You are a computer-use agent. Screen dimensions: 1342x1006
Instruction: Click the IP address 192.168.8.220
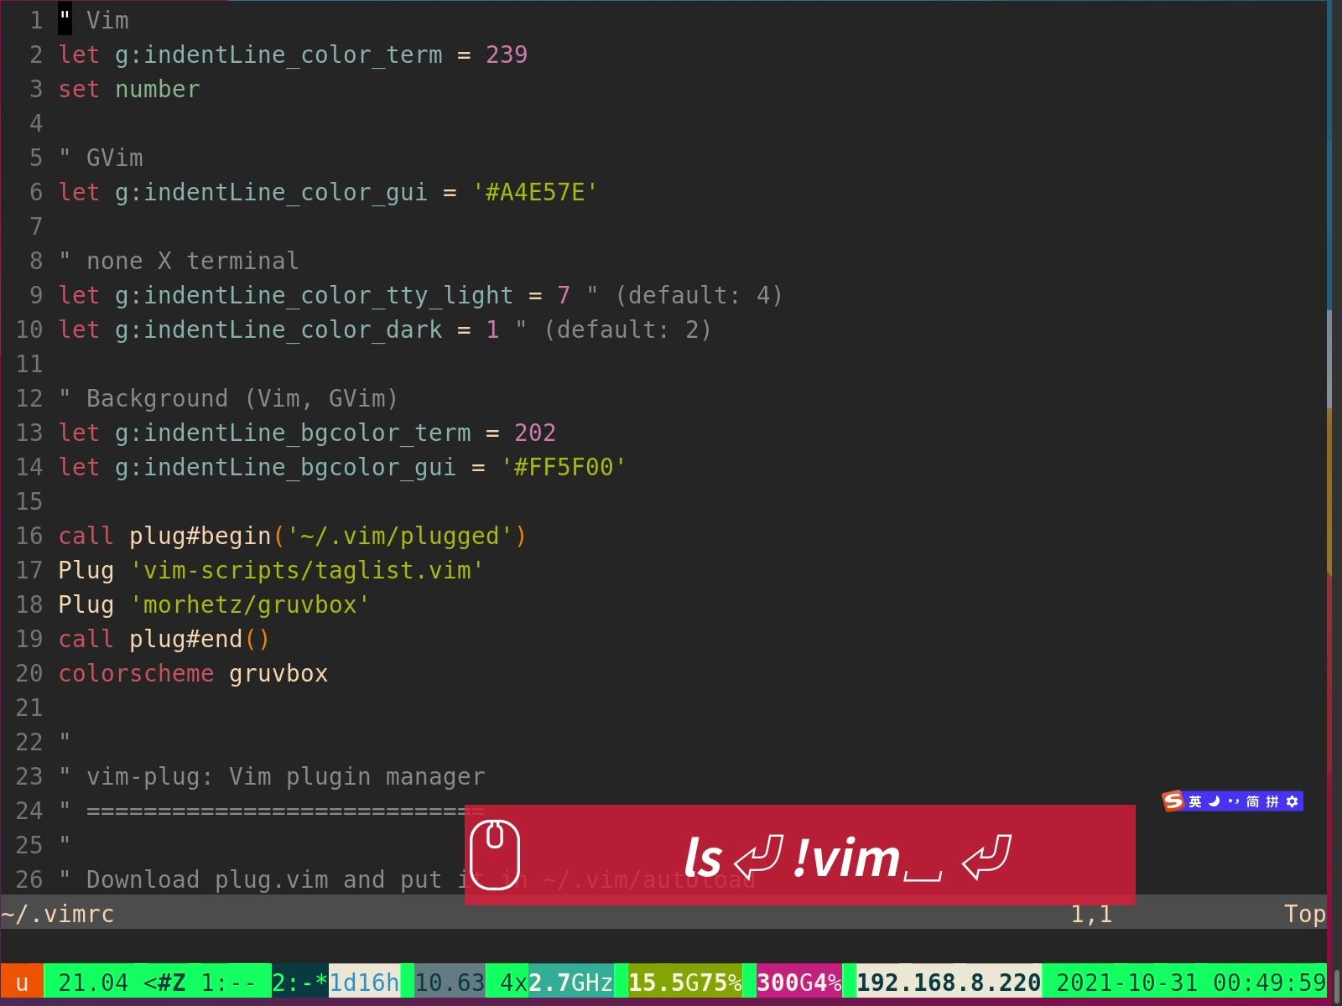pyautogui.click(x=949, y=983)
